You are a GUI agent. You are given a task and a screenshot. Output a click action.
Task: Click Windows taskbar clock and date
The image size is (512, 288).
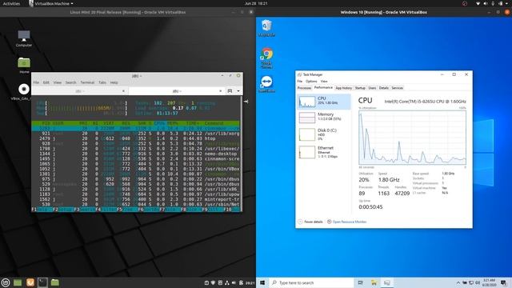coord(489,282)
